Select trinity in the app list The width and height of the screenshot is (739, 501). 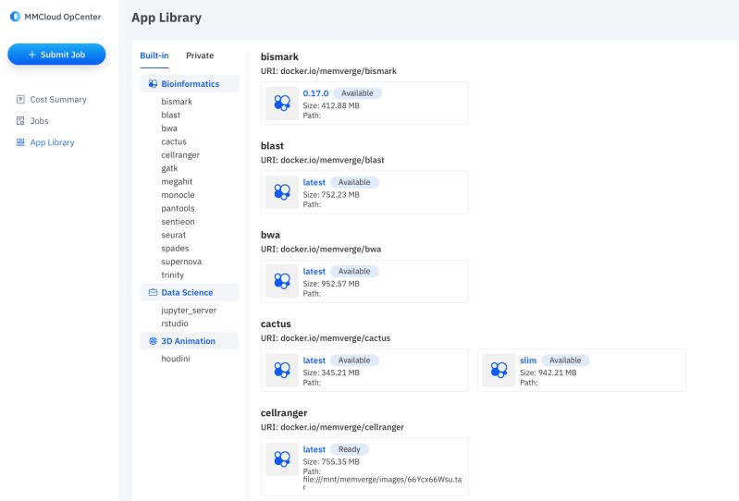[173, 275]
